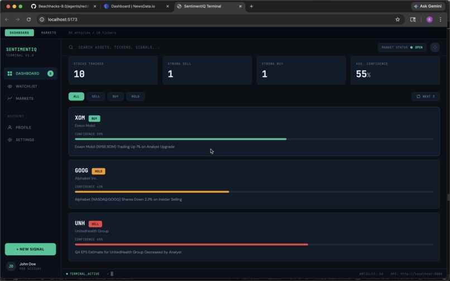Go forward in browser history
This screenshot has width=450, height=281.
[18, 20]
